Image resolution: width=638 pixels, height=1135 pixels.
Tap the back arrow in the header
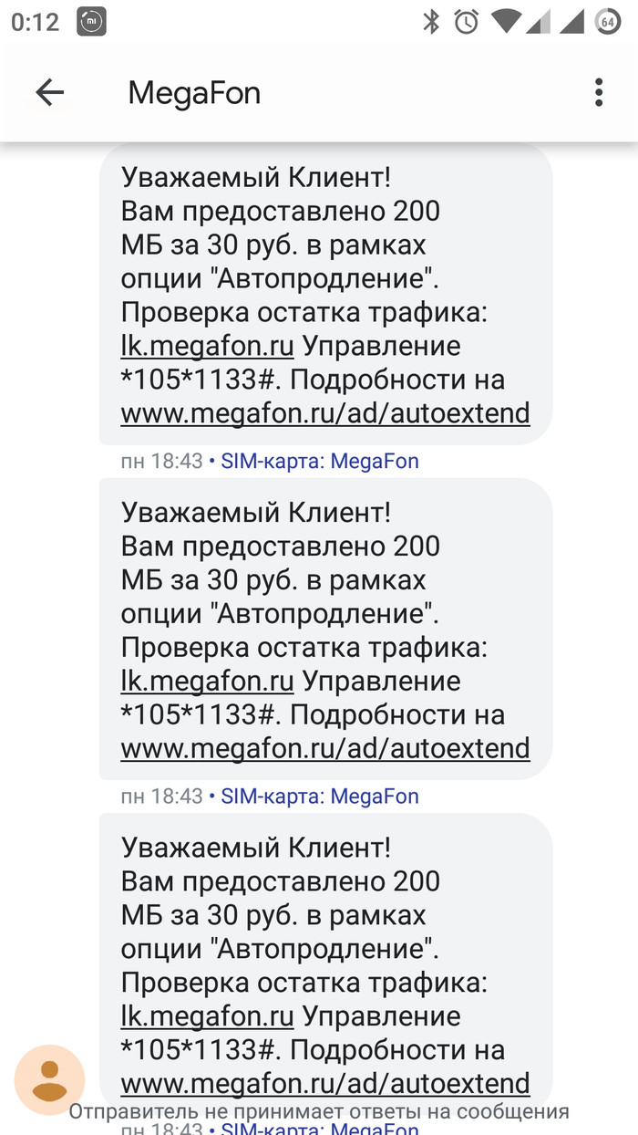[x=50, y=92]
